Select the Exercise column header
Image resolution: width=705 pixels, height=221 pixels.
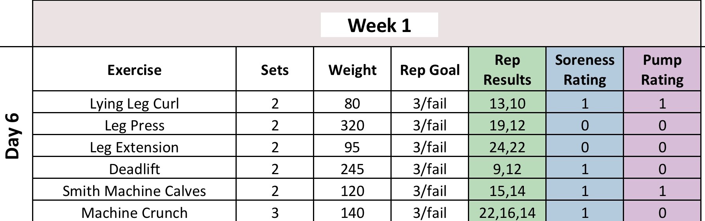tap(134, 70)
